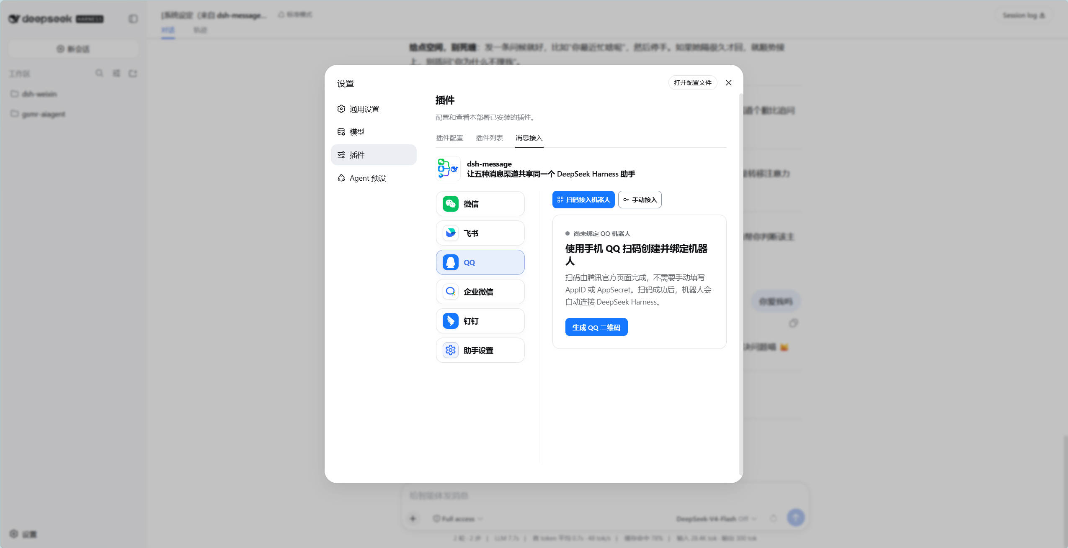Click the send arrow button in chat input
Image resolution: width=1068 pixels, height=548 pixels.
(795, 517)
